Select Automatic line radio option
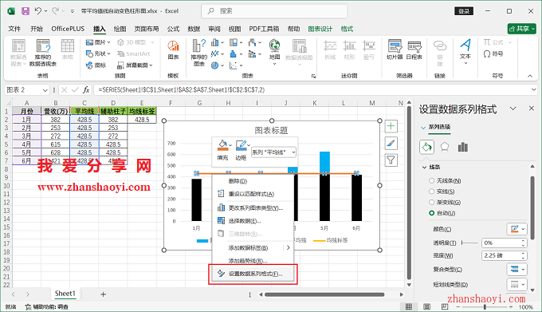 [x=431, y=213]
